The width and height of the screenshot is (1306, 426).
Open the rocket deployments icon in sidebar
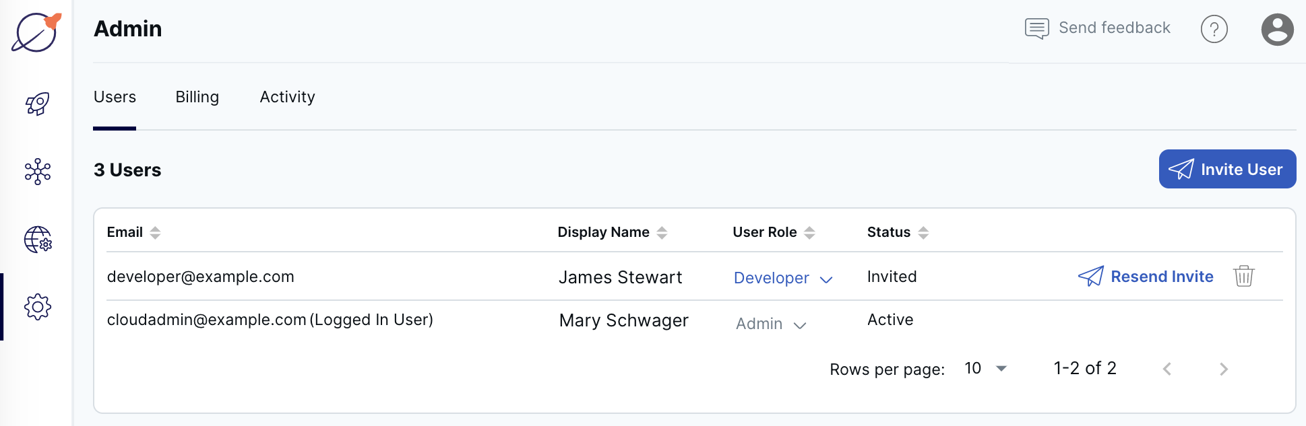tap(37, 103)
